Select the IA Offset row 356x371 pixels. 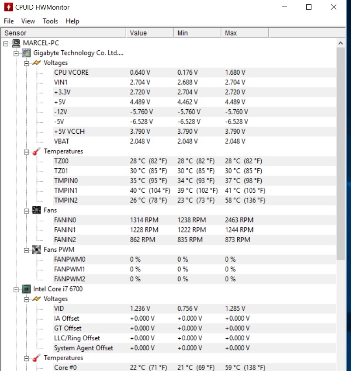tap(194, 319)
